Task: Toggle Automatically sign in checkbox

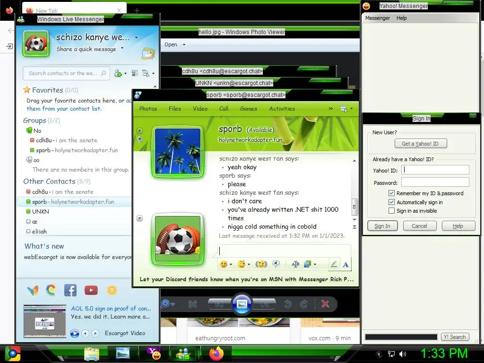Action: (x=391, y=202)
